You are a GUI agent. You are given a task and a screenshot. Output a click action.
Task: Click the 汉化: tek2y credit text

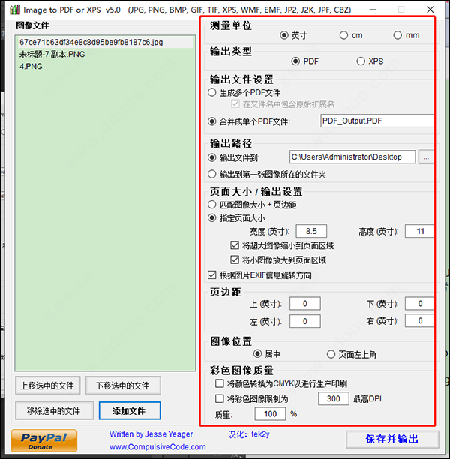pos(249,433)
